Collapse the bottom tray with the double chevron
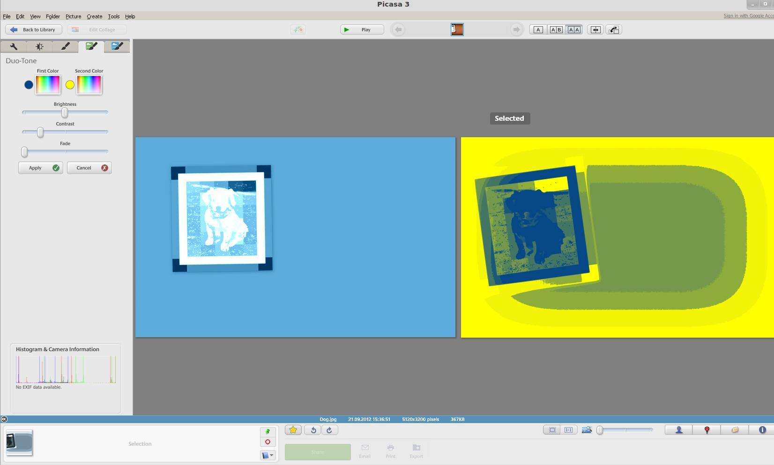The image size is (774, 465). [4, 419]
